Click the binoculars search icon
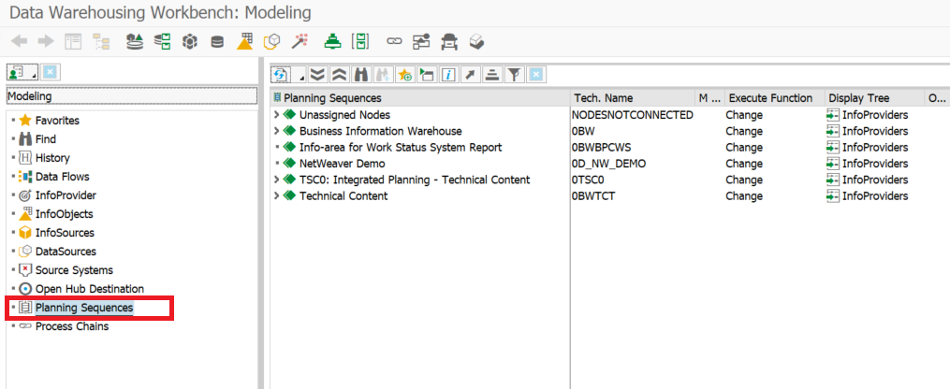Viewport: 950px width, 389px height. (x=361, y=74)
